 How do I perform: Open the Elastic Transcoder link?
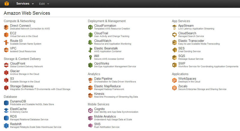191,41
